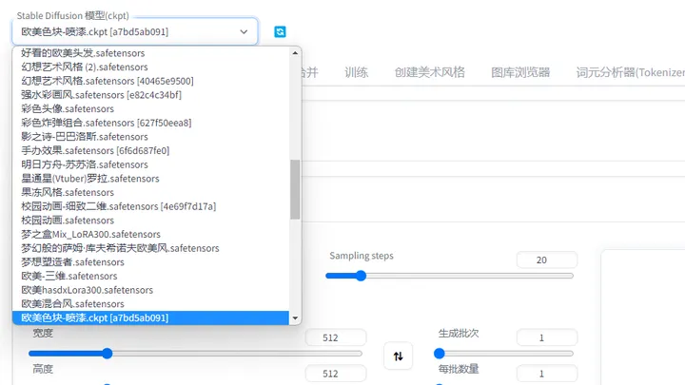Screen dimensions: 685x385
Task: Select 校园动画-细致二维.safetensors [4e69f7d17a] model
Action: point(150,206)
